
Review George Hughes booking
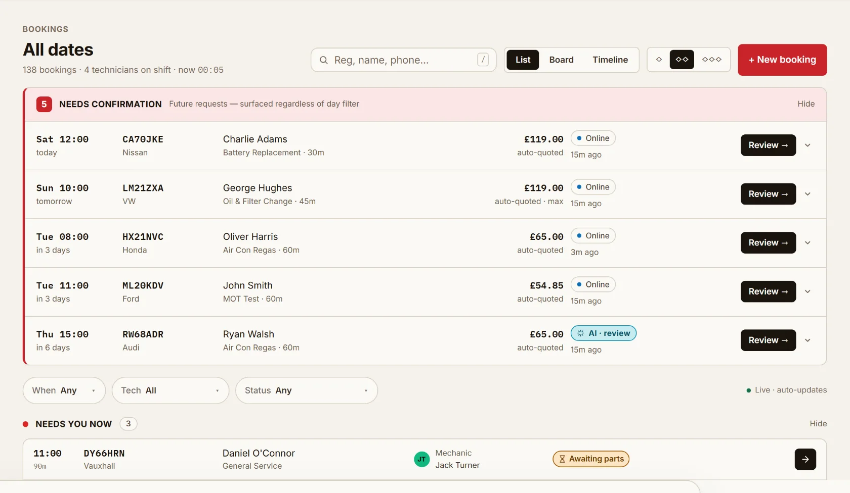click(x=768, y=194)
